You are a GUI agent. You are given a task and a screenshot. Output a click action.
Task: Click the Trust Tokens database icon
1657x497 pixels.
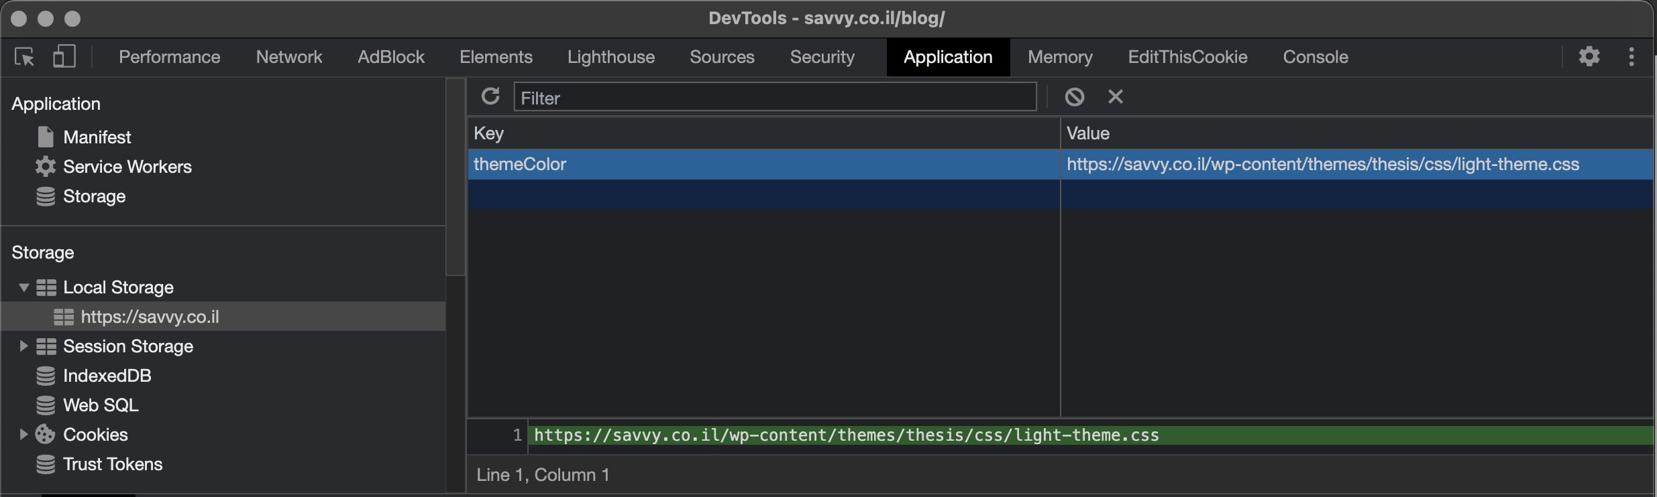46,464
